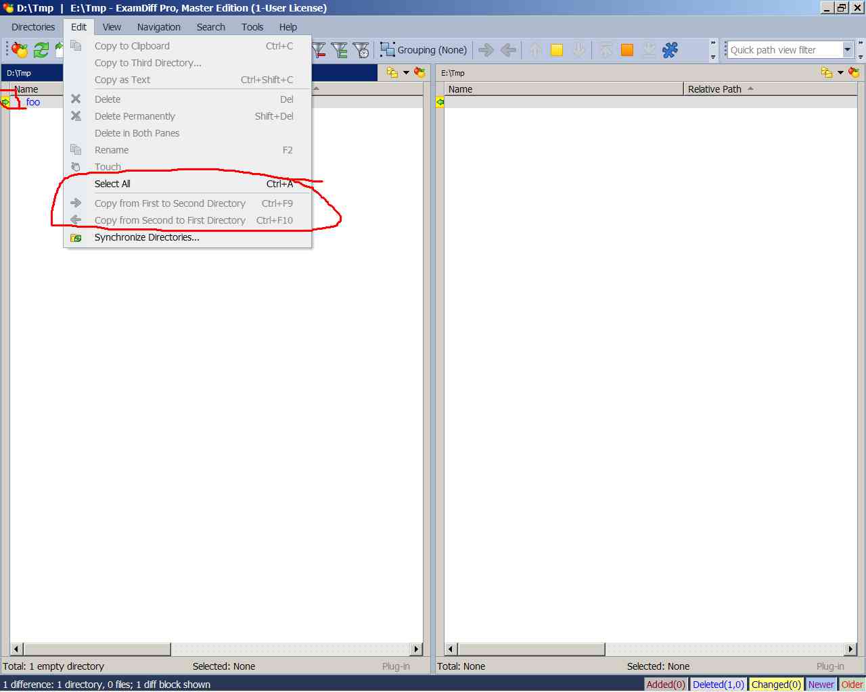
Task: Select the foo directory in the left pane
Action: tap(33, 102)
